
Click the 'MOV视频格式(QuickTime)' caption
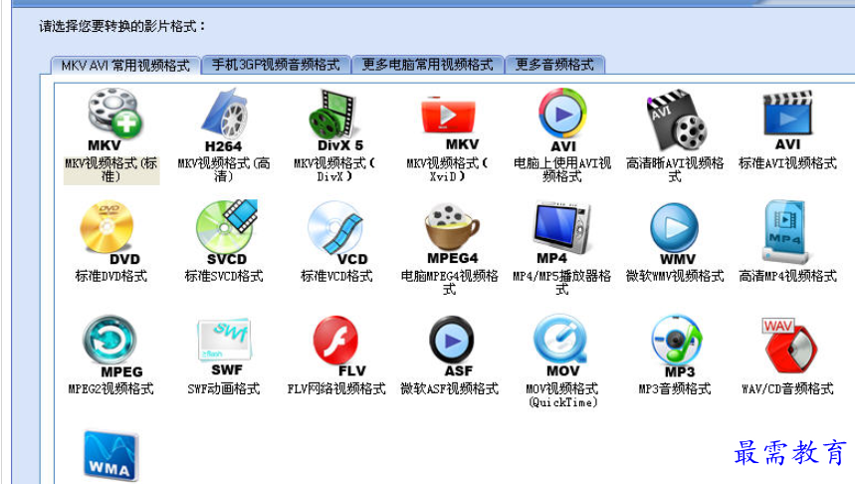[x=562, y=395]
